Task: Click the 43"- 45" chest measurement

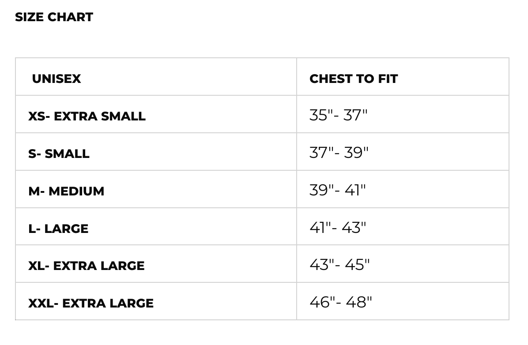Action: tap(339, 265)
